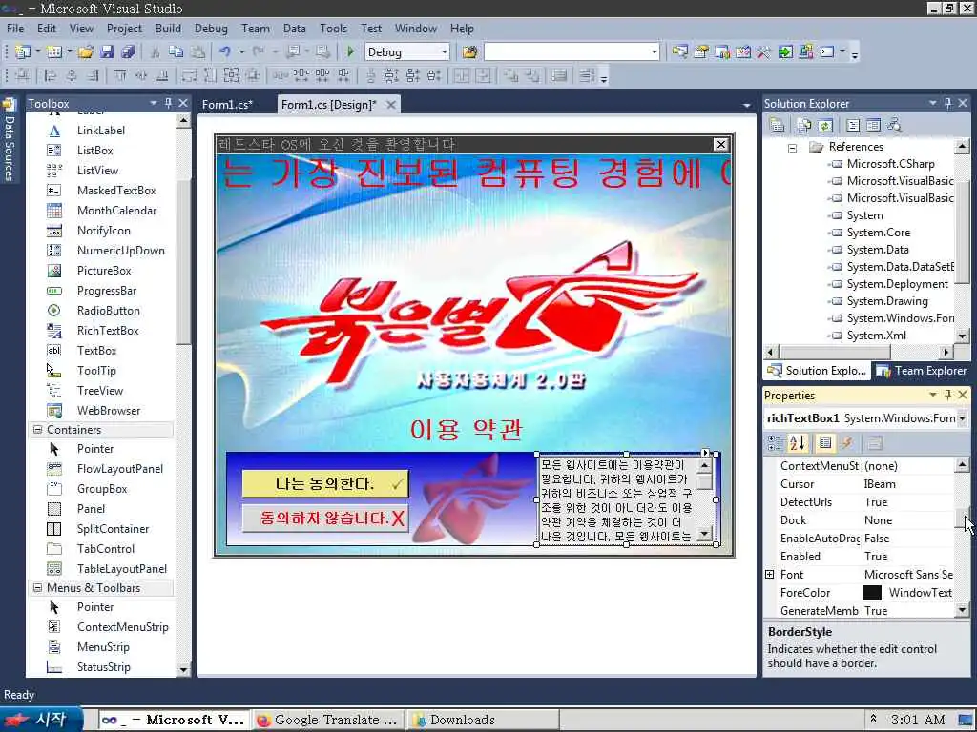Viewport: 977px width, 732px height.
Task: Switch to the Form1.cs* code tab
Action: point(227,105)
